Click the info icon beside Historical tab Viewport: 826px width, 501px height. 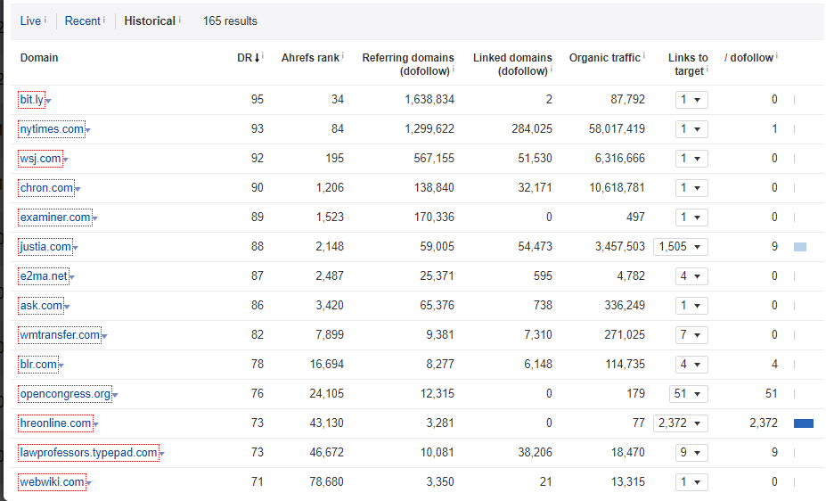(180, 20)
